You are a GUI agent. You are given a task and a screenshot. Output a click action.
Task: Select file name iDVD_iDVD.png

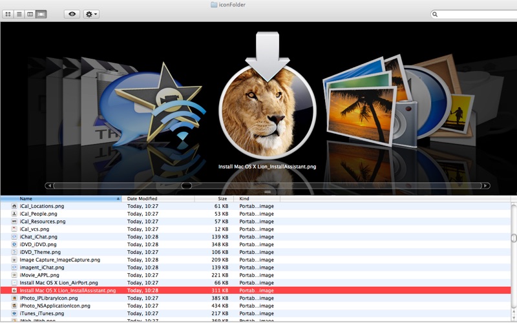38,245
